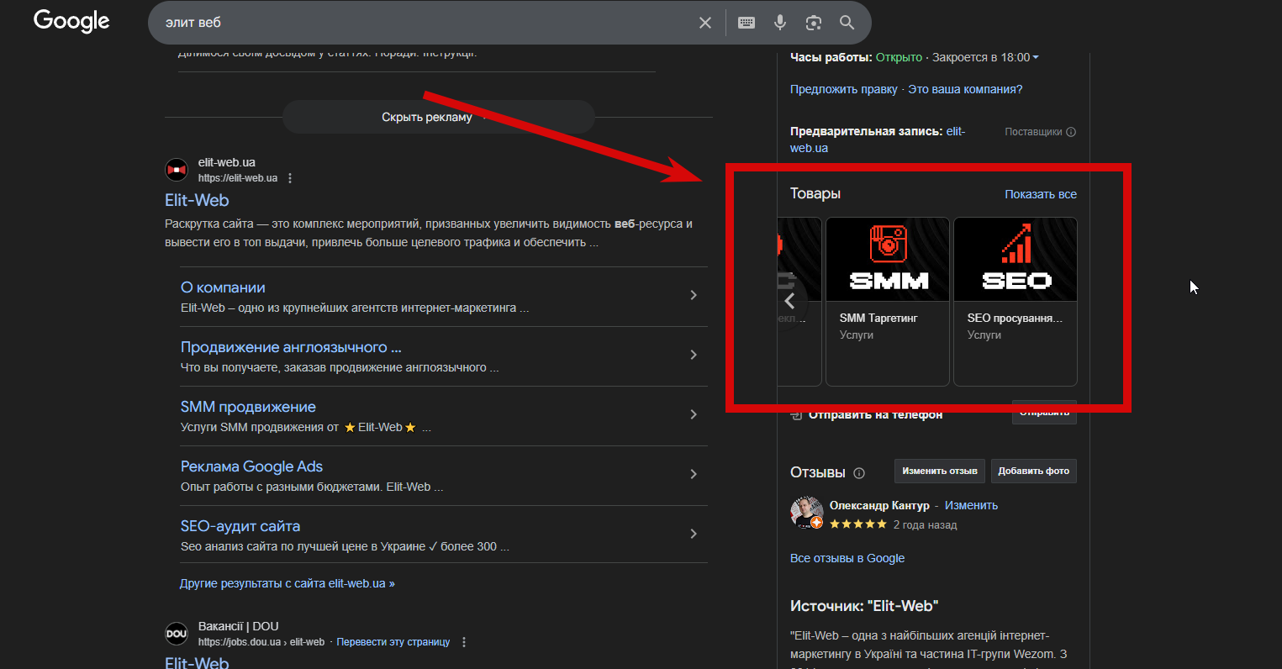This screenshot has height=669, width=1282.
Task: Click the Товары section heading
Action: point(815,193)
